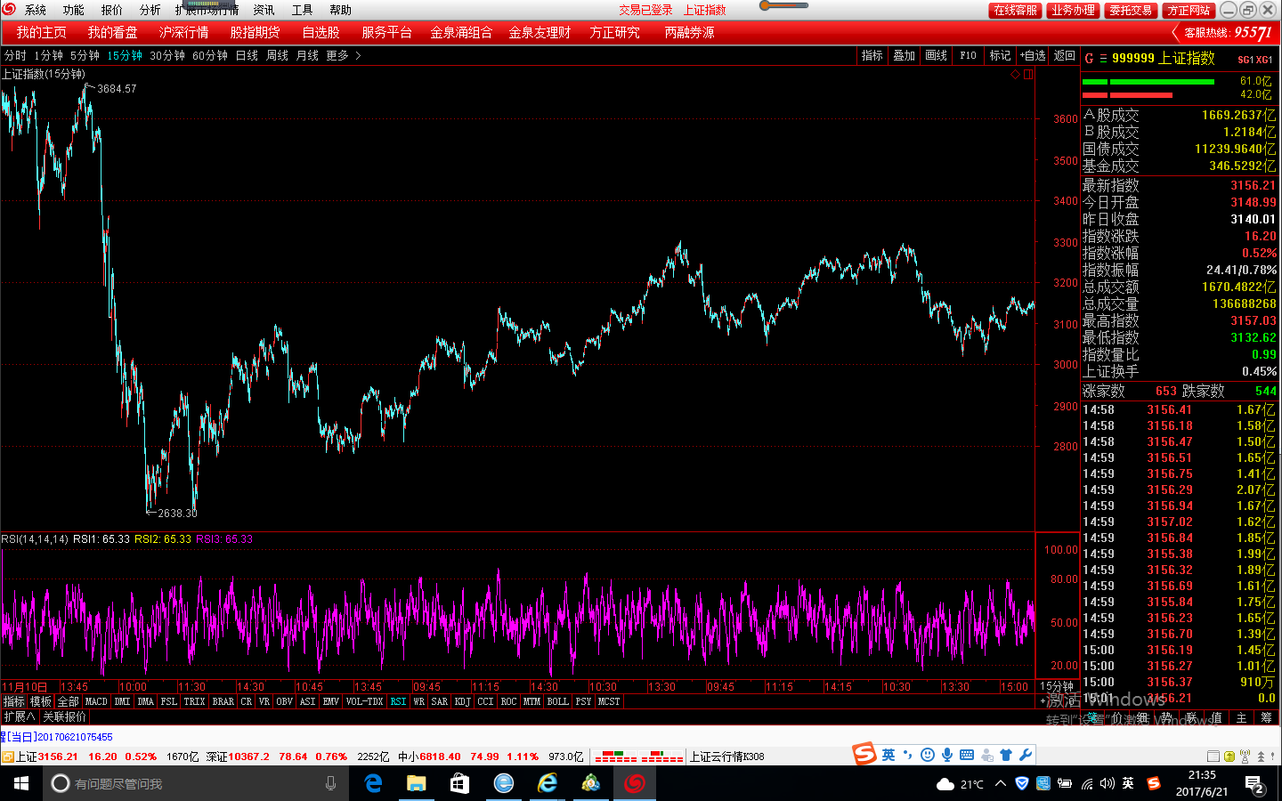The image size is (1282, 801).
Task: Expand the 扩展 panel
Action: click(20, 716)
